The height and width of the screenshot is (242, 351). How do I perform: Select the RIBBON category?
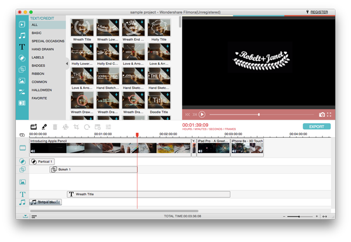point(47,74)
